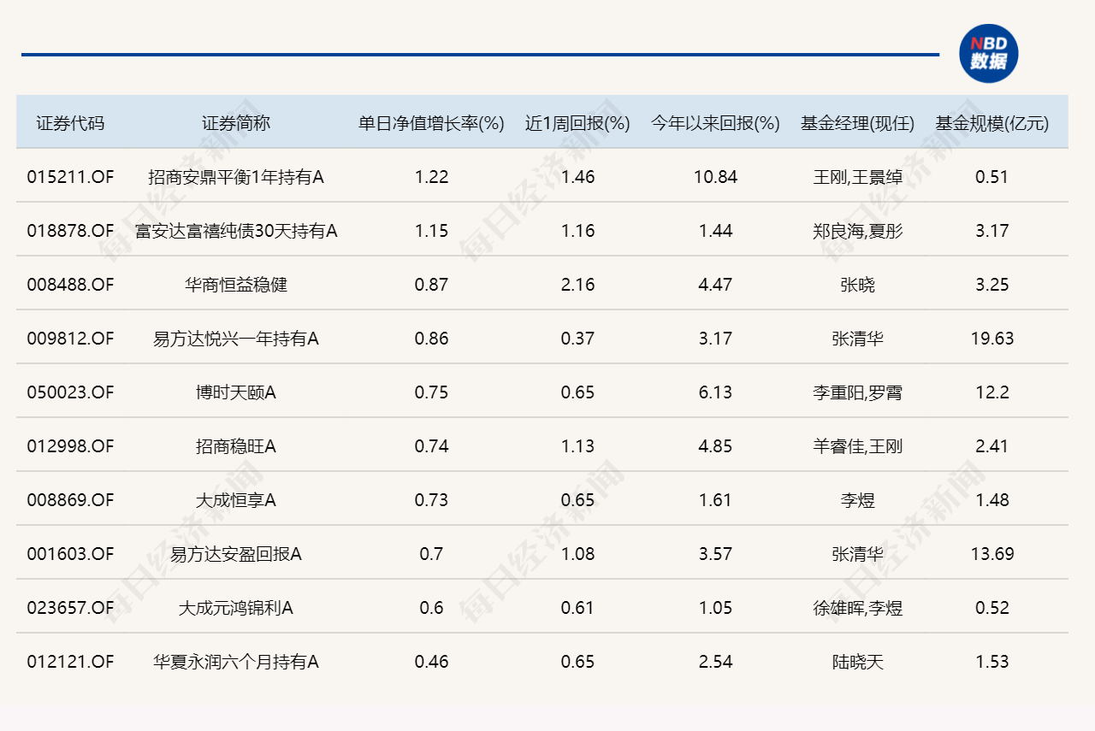
Task: Click the NBD数据 logo
Action: 988,53
